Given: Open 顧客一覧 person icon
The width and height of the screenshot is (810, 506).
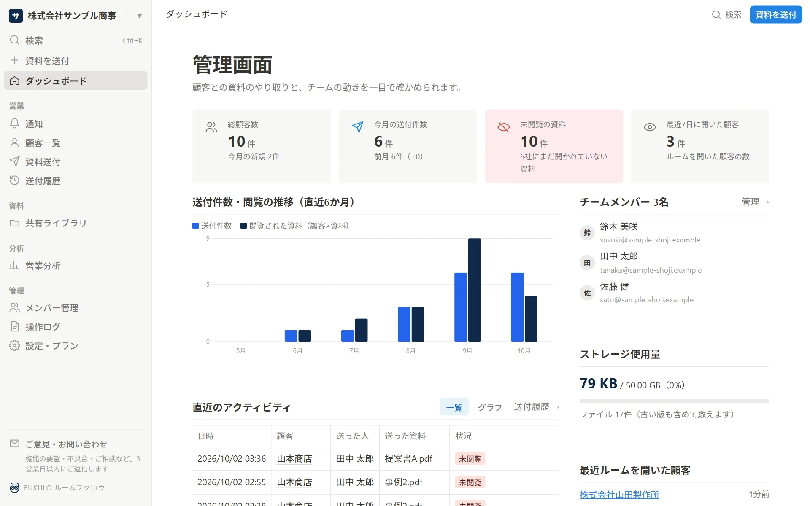Looking at the screenshot, I should [15, 143].
